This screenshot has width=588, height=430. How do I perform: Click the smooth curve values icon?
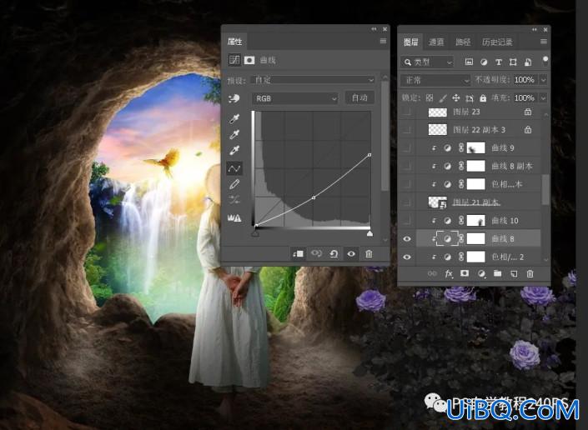(x=234, y=200)
